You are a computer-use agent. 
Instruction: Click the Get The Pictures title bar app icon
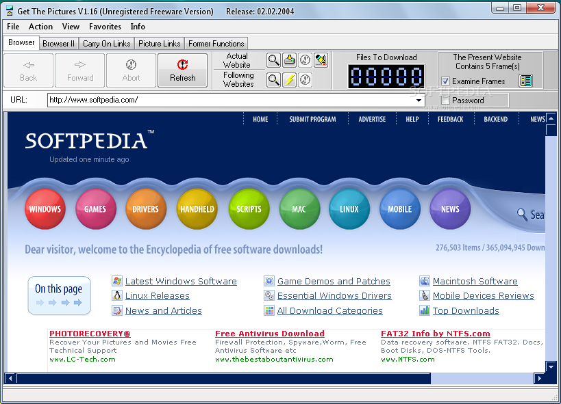pos(10,11)
